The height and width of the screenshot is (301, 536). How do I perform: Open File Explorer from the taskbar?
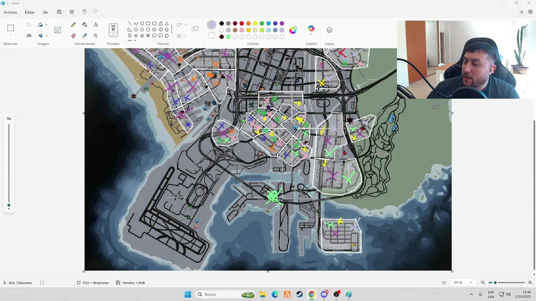[x=263, y=294]
